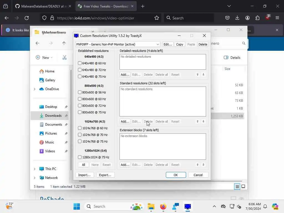Show hidden system tray icons

coord(214,206)
